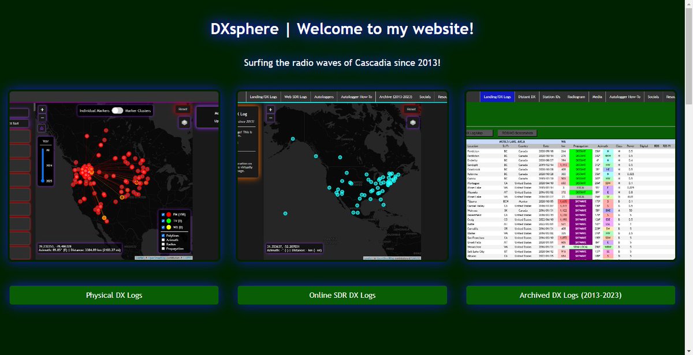Select the Cranbrook row location cell
693x355 pixels.
[475, 169]
